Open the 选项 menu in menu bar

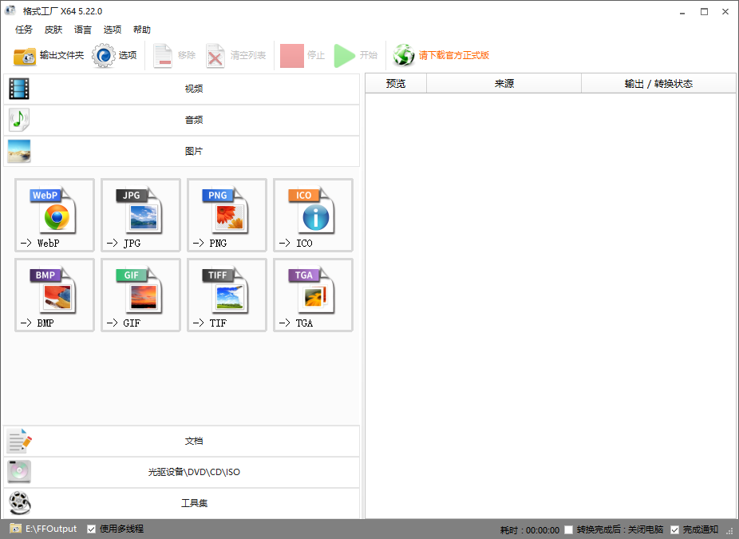[113, 30]
